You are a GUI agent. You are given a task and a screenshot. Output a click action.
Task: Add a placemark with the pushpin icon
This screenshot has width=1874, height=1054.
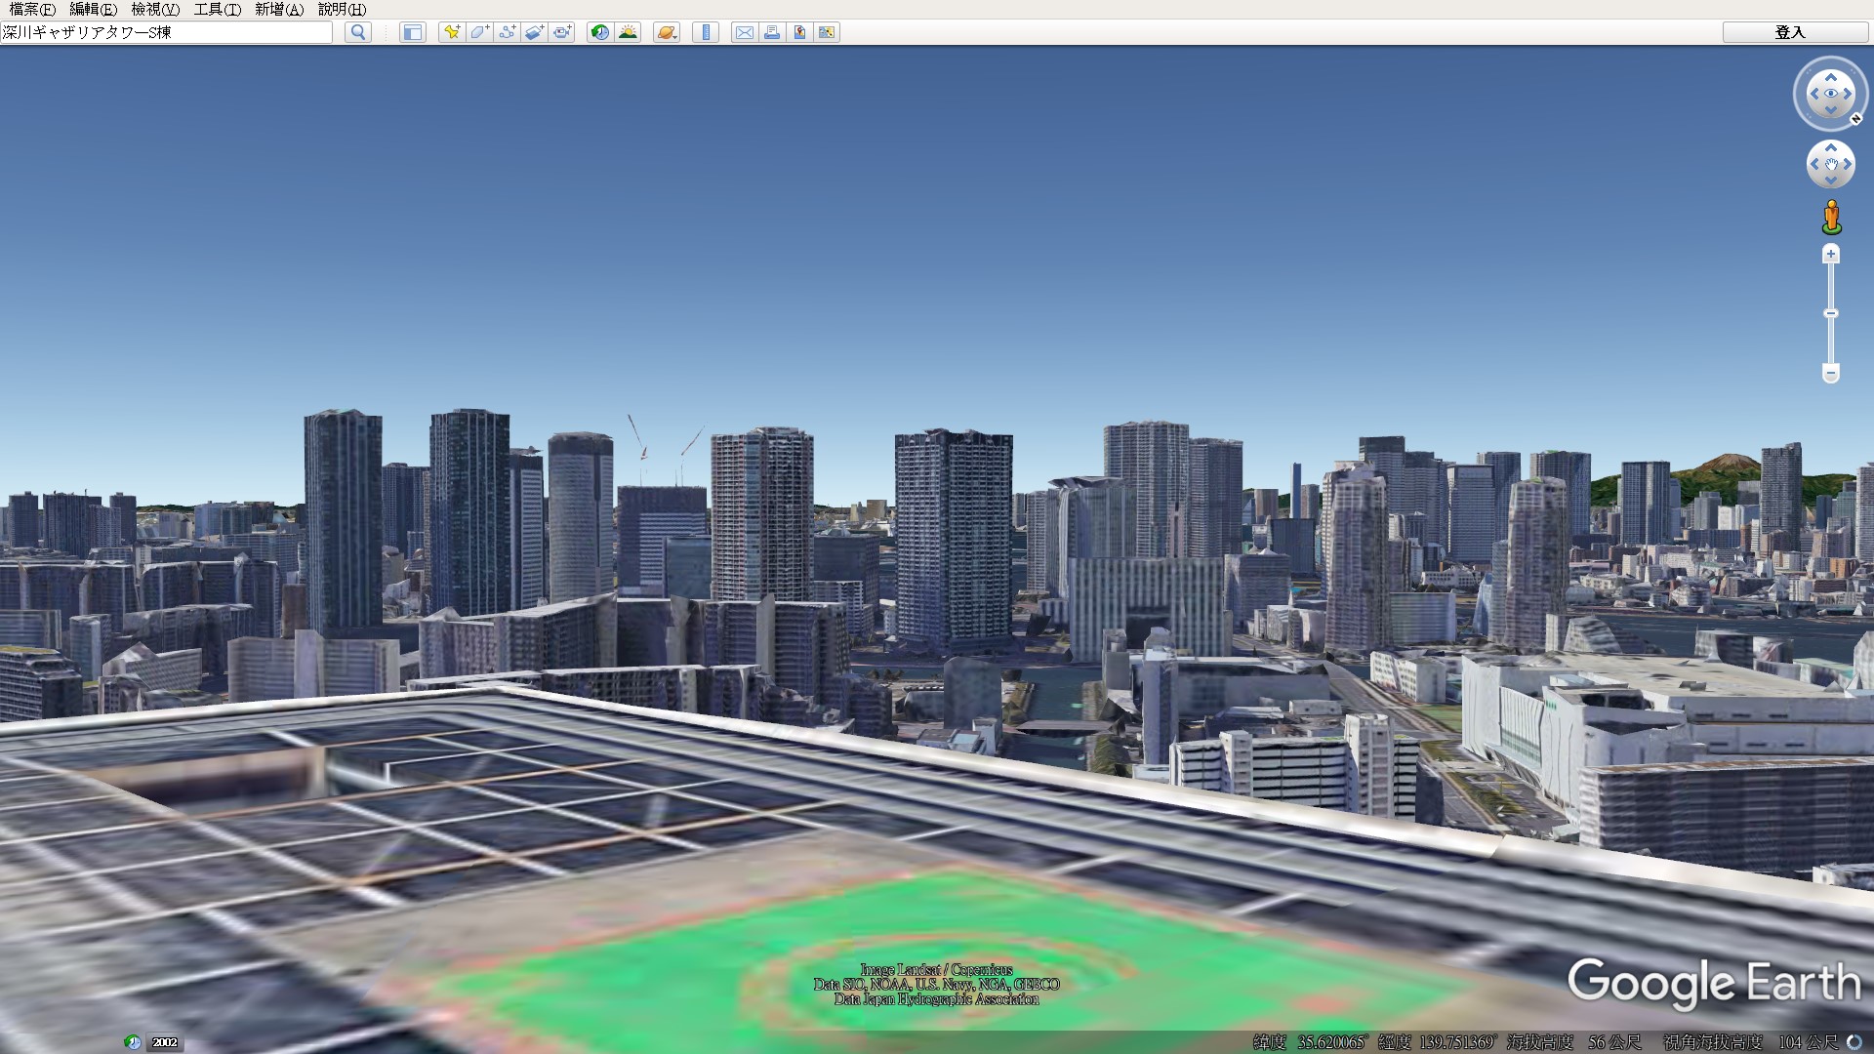pyautogui.click(x=451, y=32)
